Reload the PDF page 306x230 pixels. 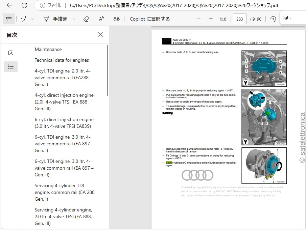pos(24,5)
